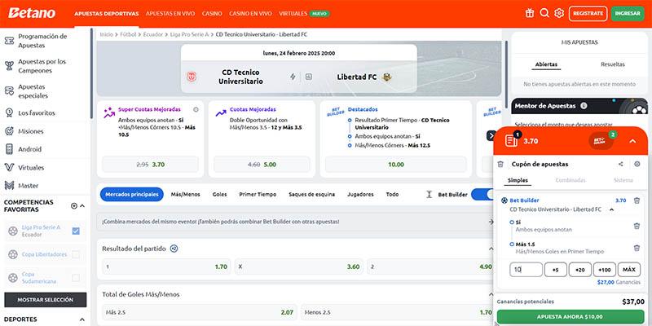The height and width of the screenshot is (326, 652).
Task: Go to Liga Pro Serie A breadcrumb
Action: click(189, 34)
